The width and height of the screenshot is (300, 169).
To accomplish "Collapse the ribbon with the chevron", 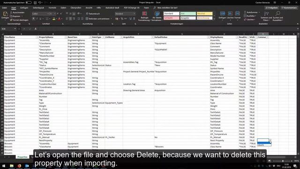I will tap(298, 24).
